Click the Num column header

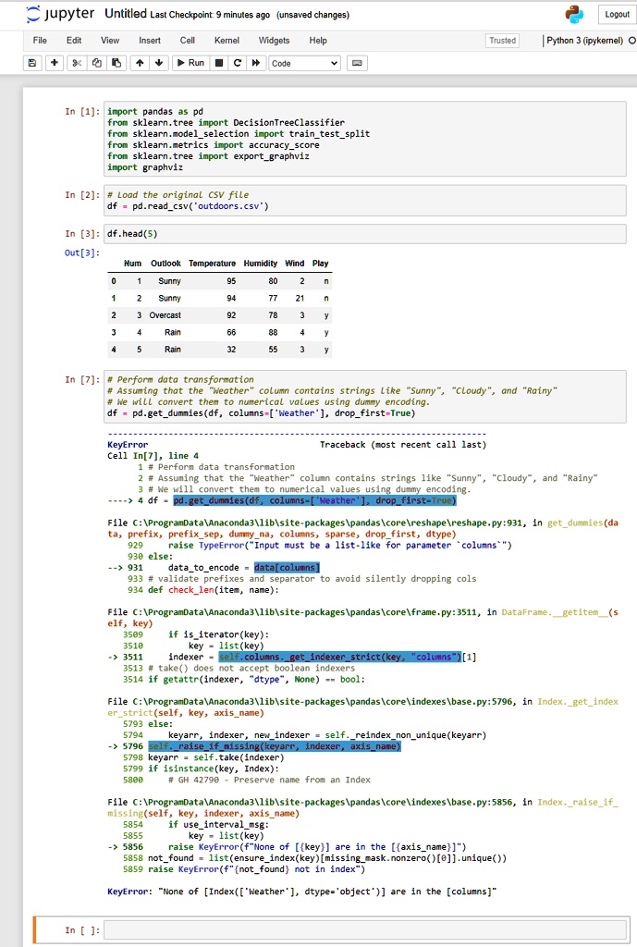[x=132, y=264]
